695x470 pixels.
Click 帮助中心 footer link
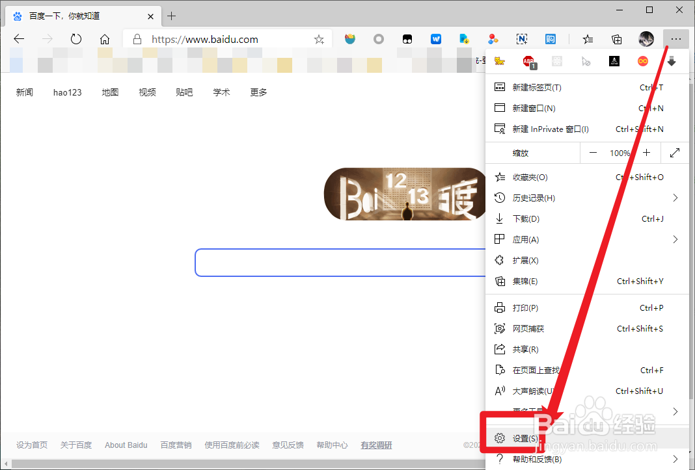[x=332, y=445]
